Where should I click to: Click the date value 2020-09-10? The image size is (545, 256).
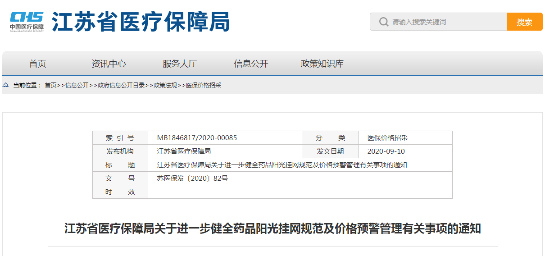(386, 151)
